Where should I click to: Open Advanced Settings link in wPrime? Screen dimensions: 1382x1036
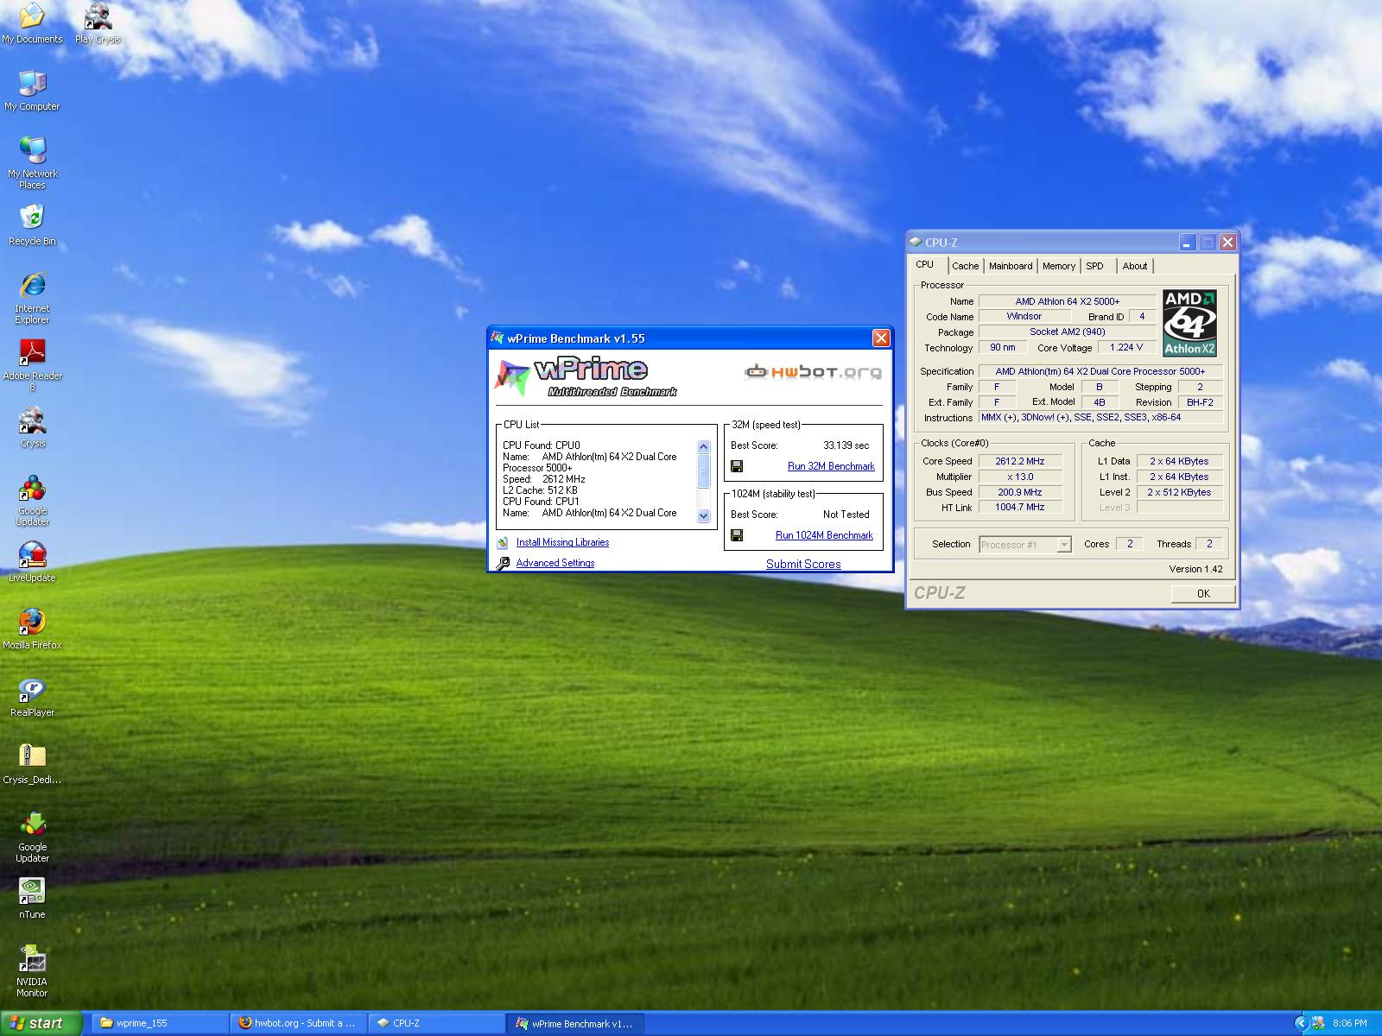[x=555, y=563]
